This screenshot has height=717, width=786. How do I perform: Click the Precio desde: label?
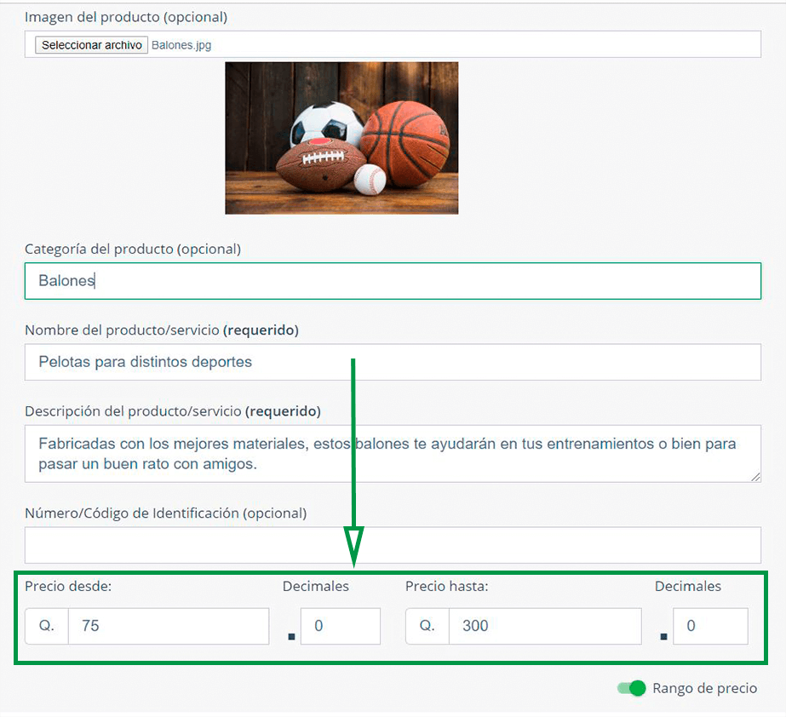[x=68, y=586]
